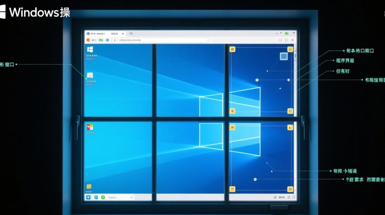Click the orange icon in browser toolbar
This screenshot has height=215, width=385.
(88, 40)
